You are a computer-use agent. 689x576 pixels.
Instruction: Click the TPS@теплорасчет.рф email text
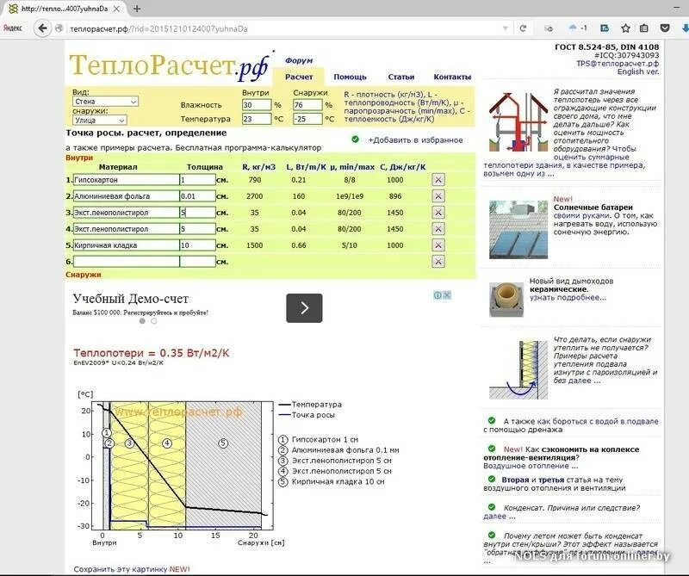(x=618, y=63)
